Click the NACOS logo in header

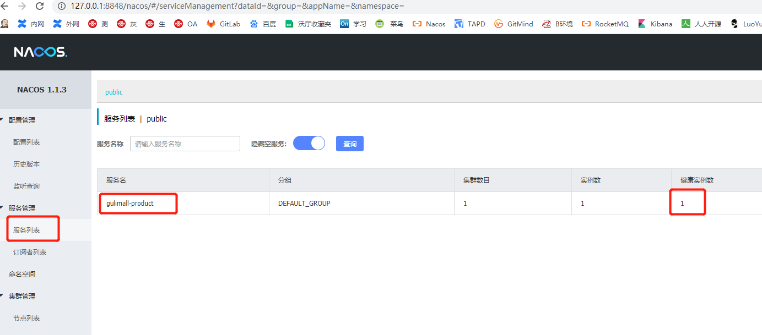click(x=40, y=52)
